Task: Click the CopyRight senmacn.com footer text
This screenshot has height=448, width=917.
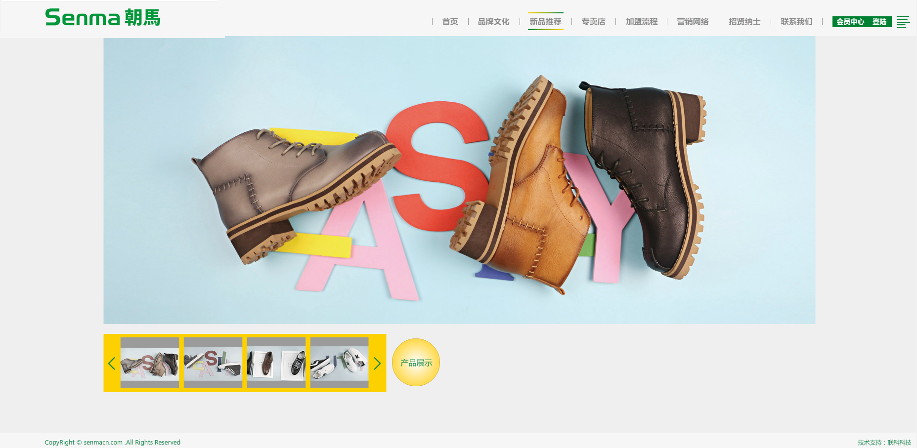Action: point(113,443)
